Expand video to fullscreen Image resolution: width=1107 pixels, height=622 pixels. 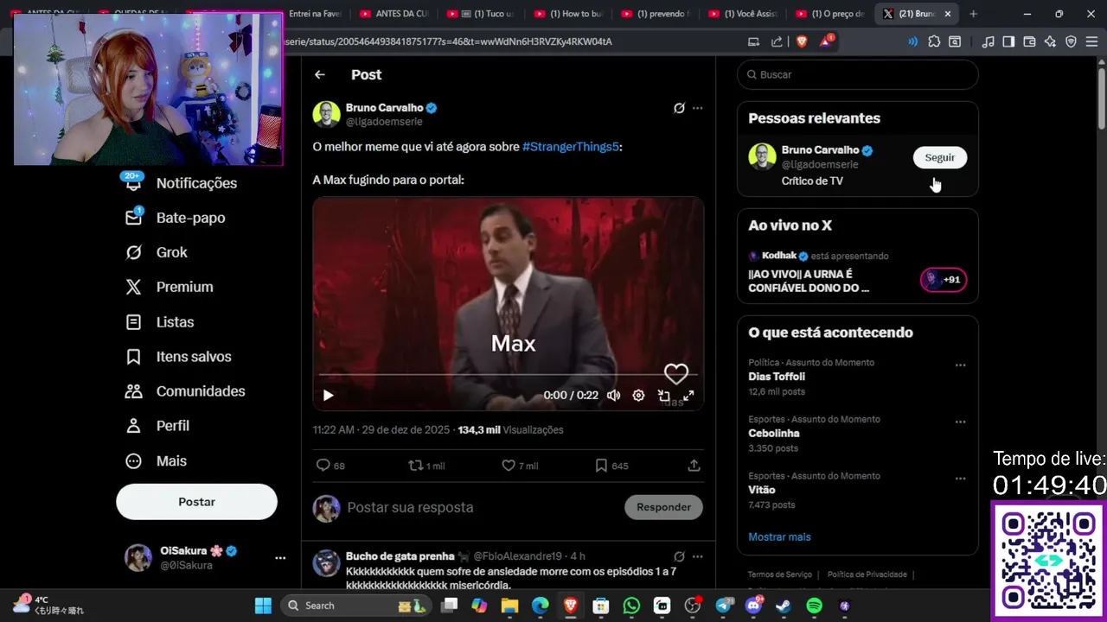[x=688, y=396]
